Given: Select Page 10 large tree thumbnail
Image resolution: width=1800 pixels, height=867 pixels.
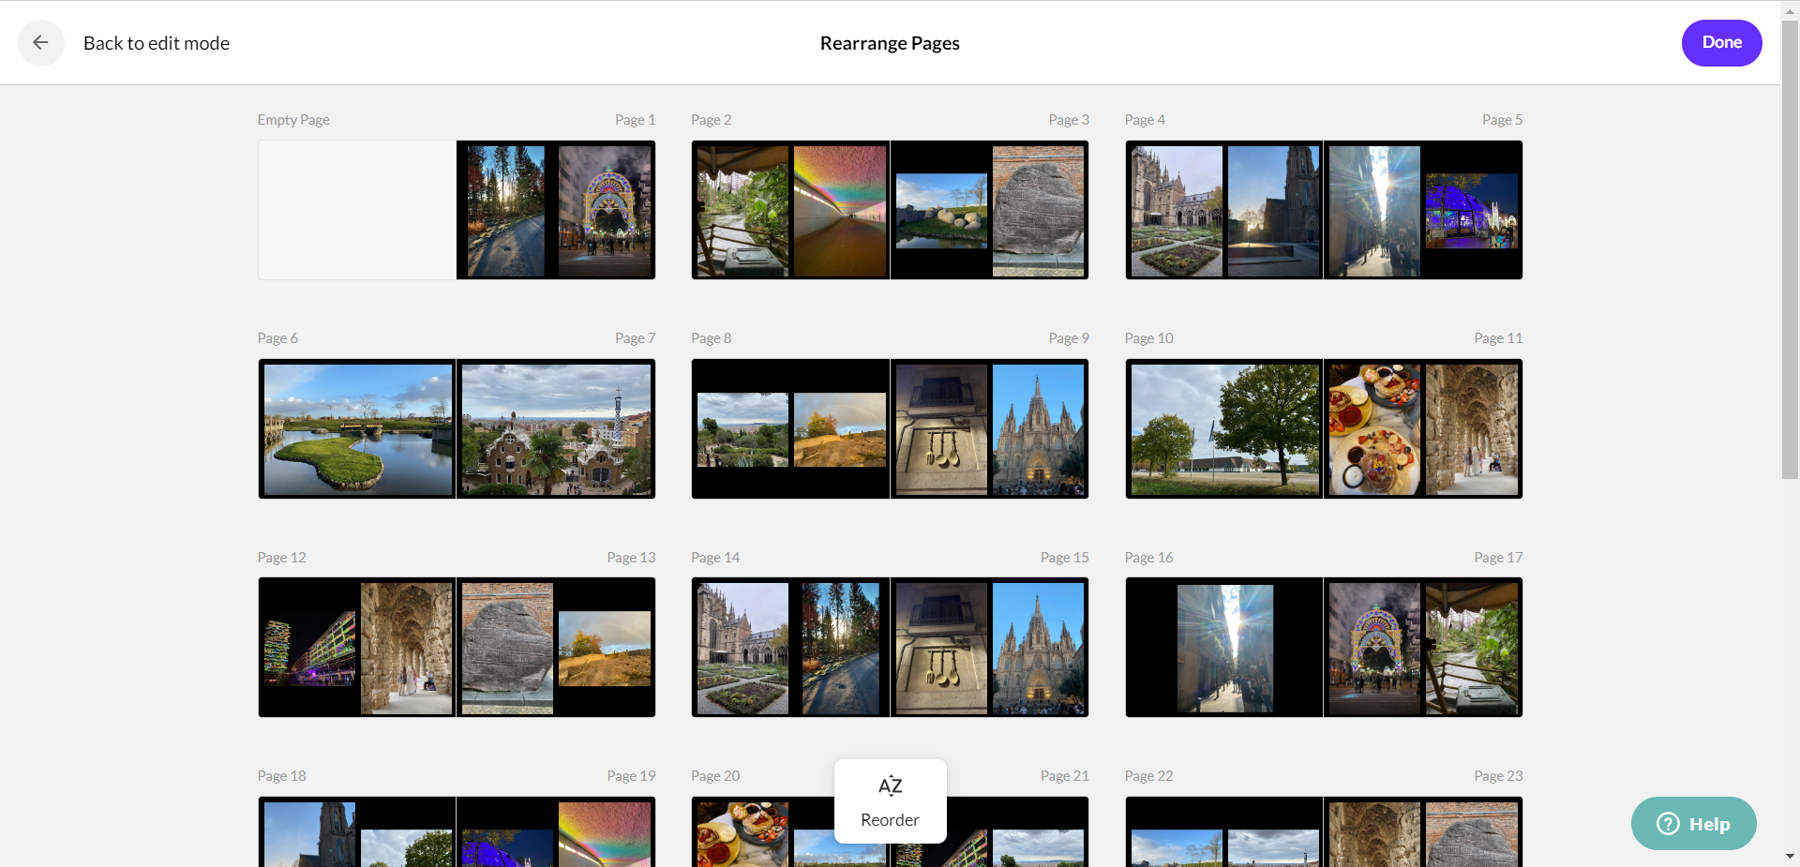Looking at the screenshot, I should [x=1224, y=429].
